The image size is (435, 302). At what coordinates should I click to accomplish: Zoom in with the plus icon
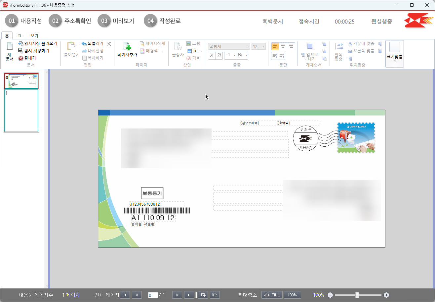[386, 295]
